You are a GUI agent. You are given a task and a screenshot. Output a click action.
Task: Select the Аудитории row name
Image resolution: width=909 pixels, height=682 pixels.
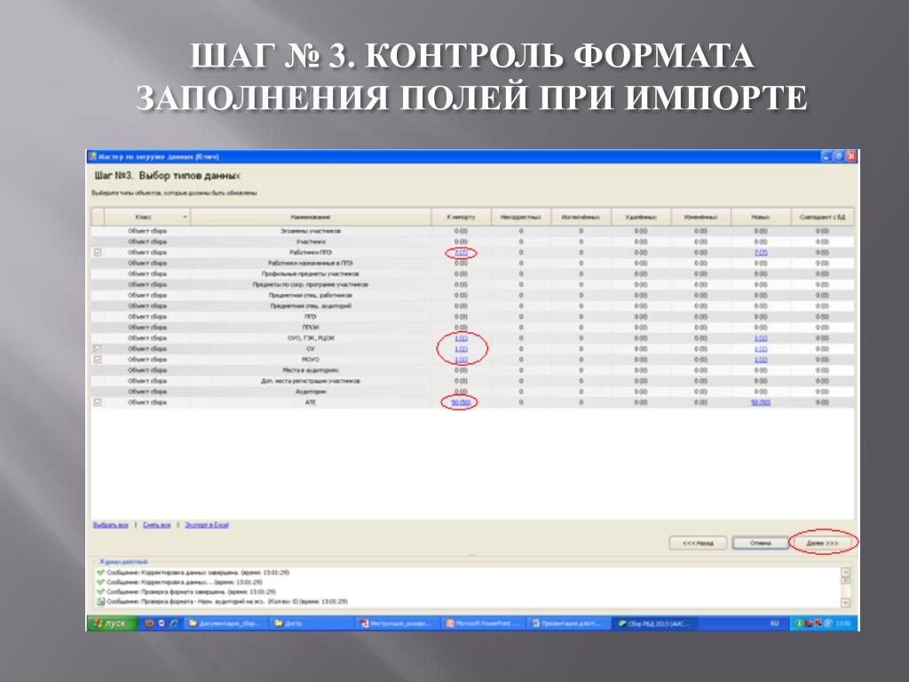pyautogui.click(x=311, y=392)
